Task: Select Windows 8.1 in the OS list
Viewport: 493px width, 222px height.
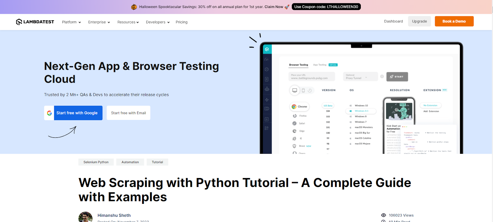Action: [x=361, y=111]
